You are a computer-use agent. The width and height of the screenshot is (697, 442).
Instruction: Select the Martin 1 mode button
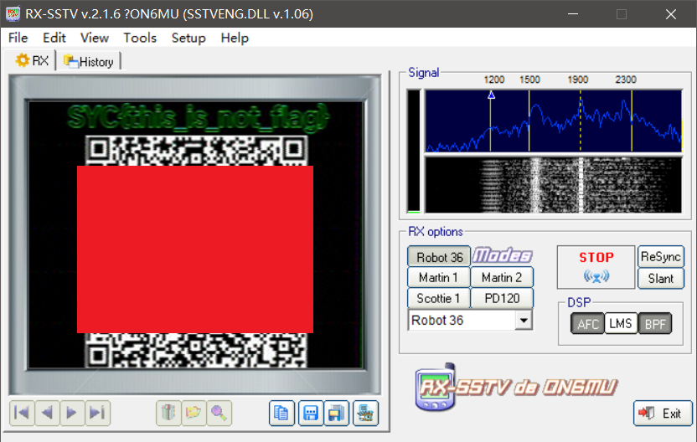(x=439, y=278)
